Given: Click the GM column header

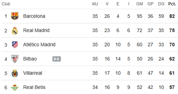Looking at the screenshot, I should pyautogui.click(x=140, y=4).
